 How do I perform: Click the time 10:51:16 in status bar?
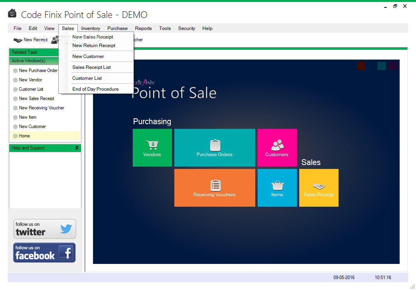[383, 278]
